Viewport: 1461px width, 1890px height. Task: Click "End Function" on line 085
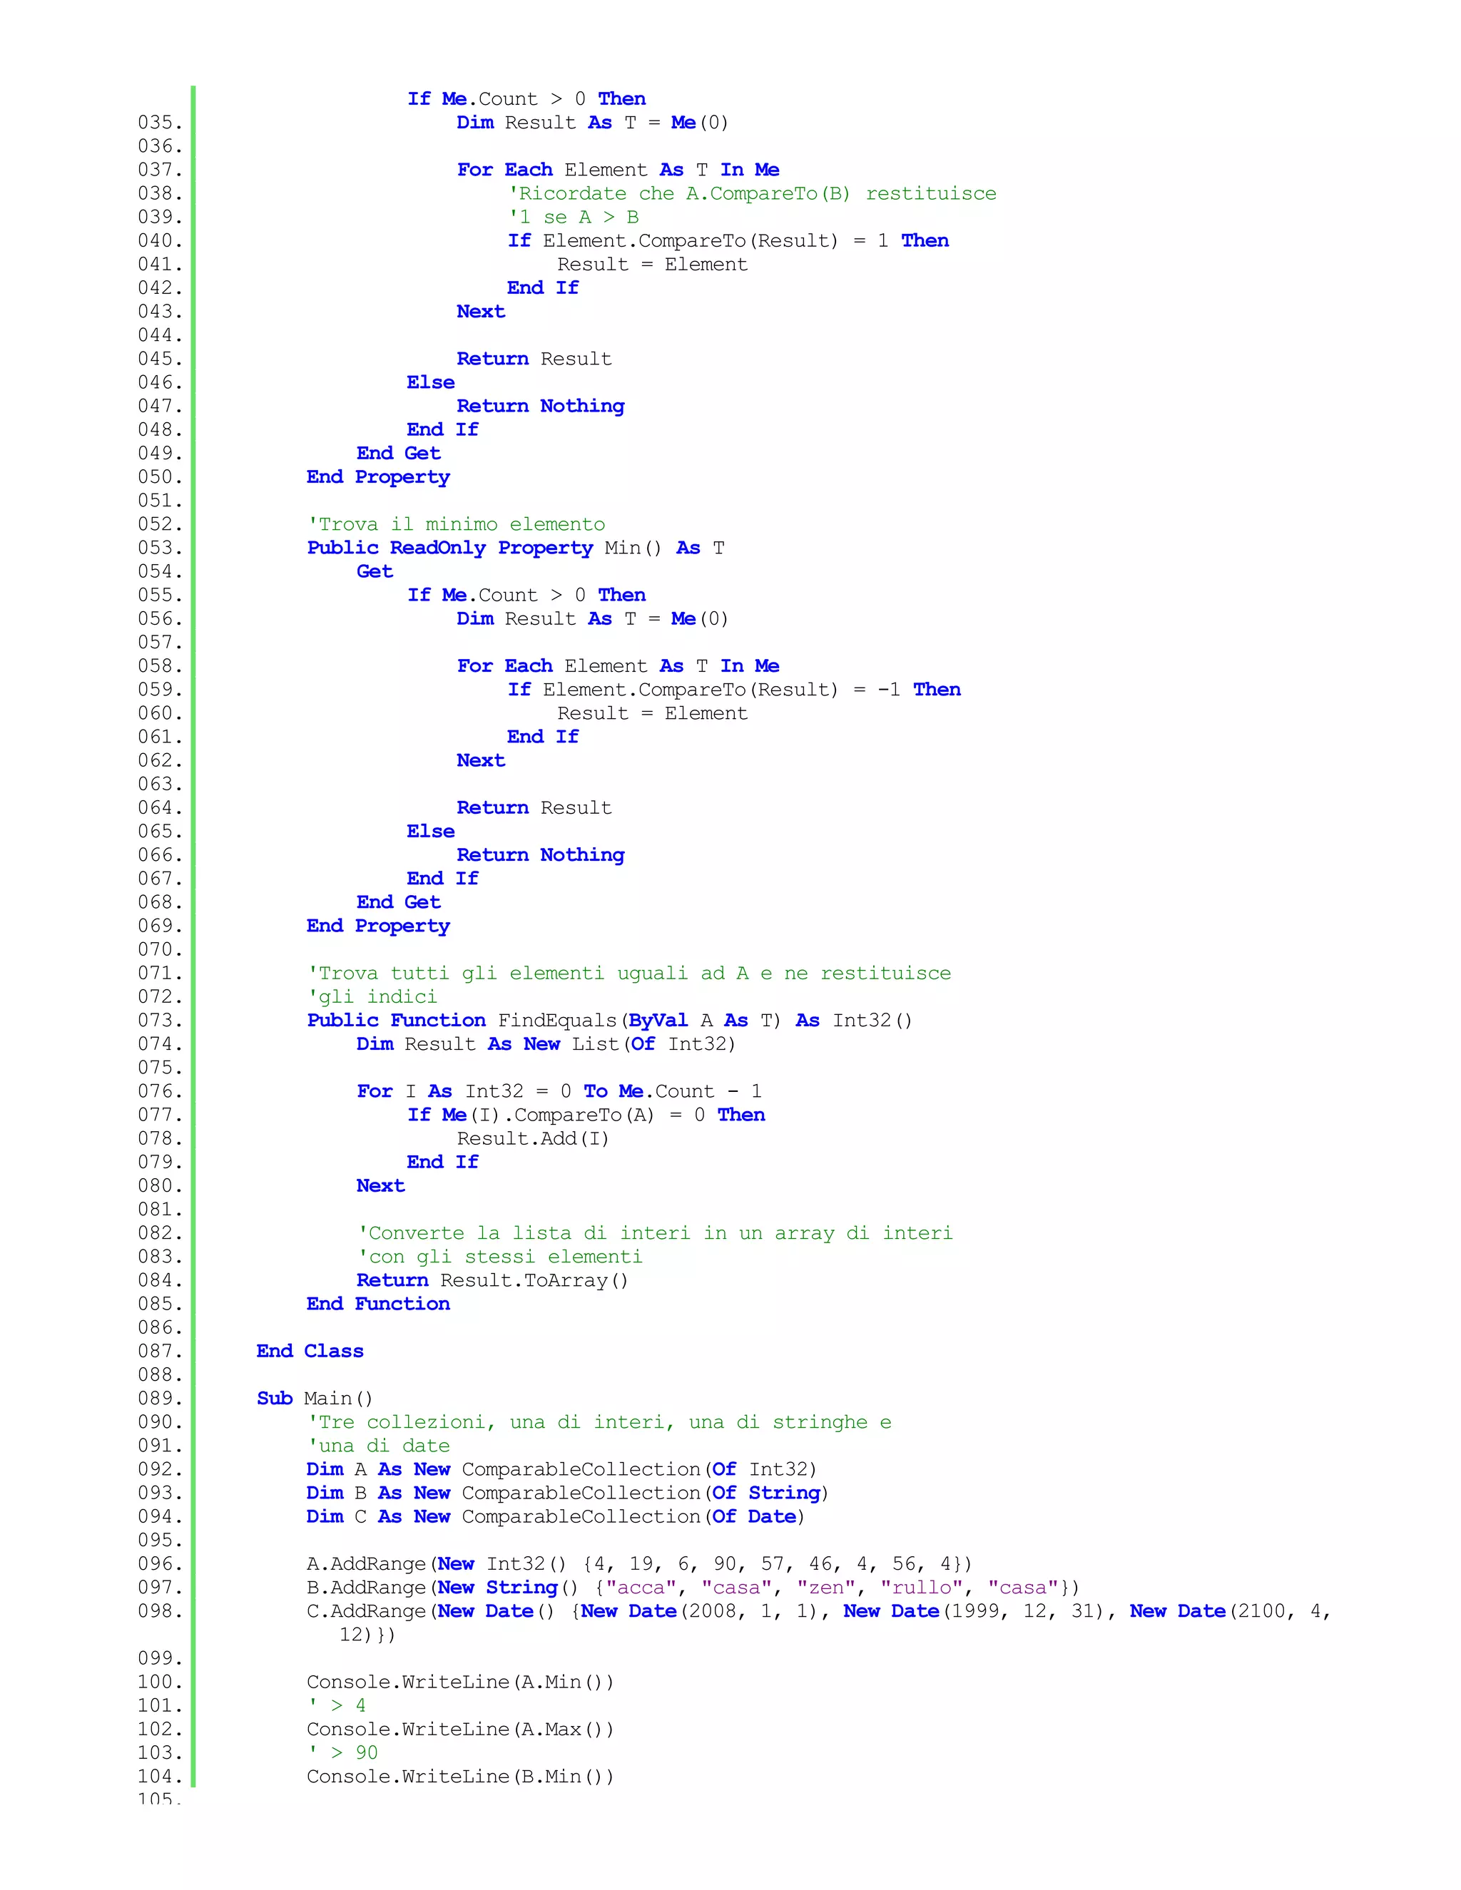tap(378, 1304)
